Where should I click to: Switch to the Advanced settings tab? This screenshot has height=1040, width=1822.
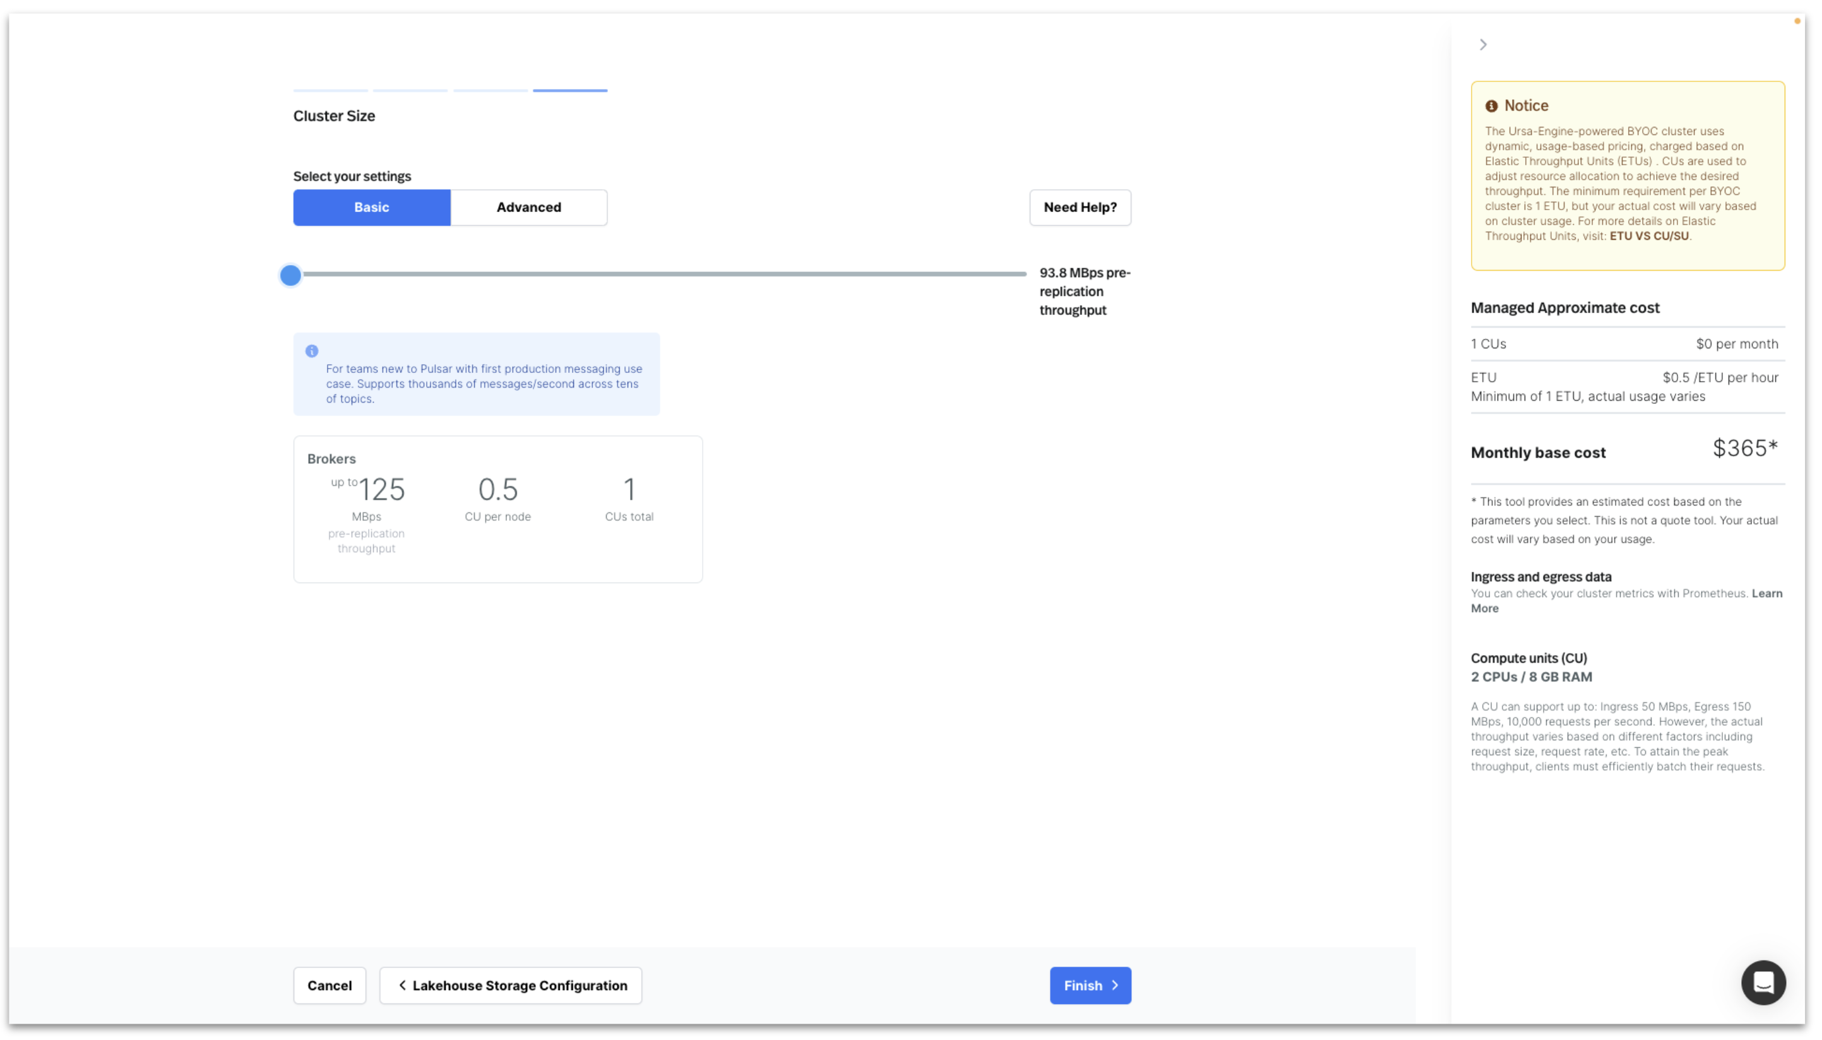point(529,207)
